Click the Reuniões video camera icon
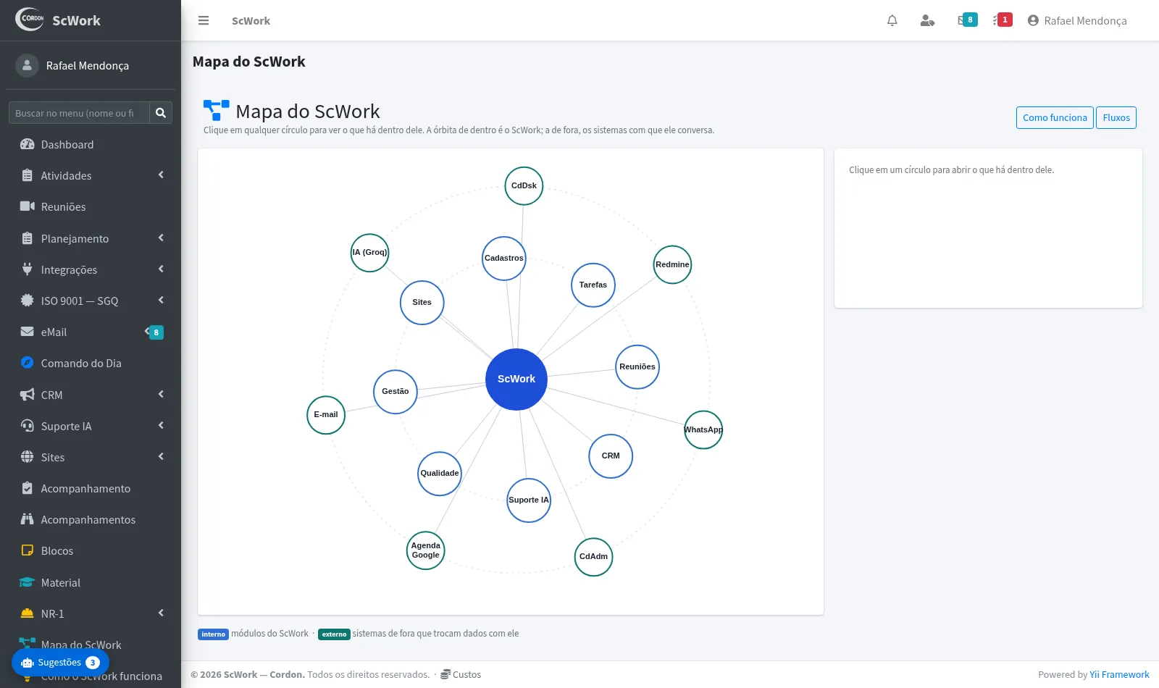1159x688 pixels. [x=28, y=206]
